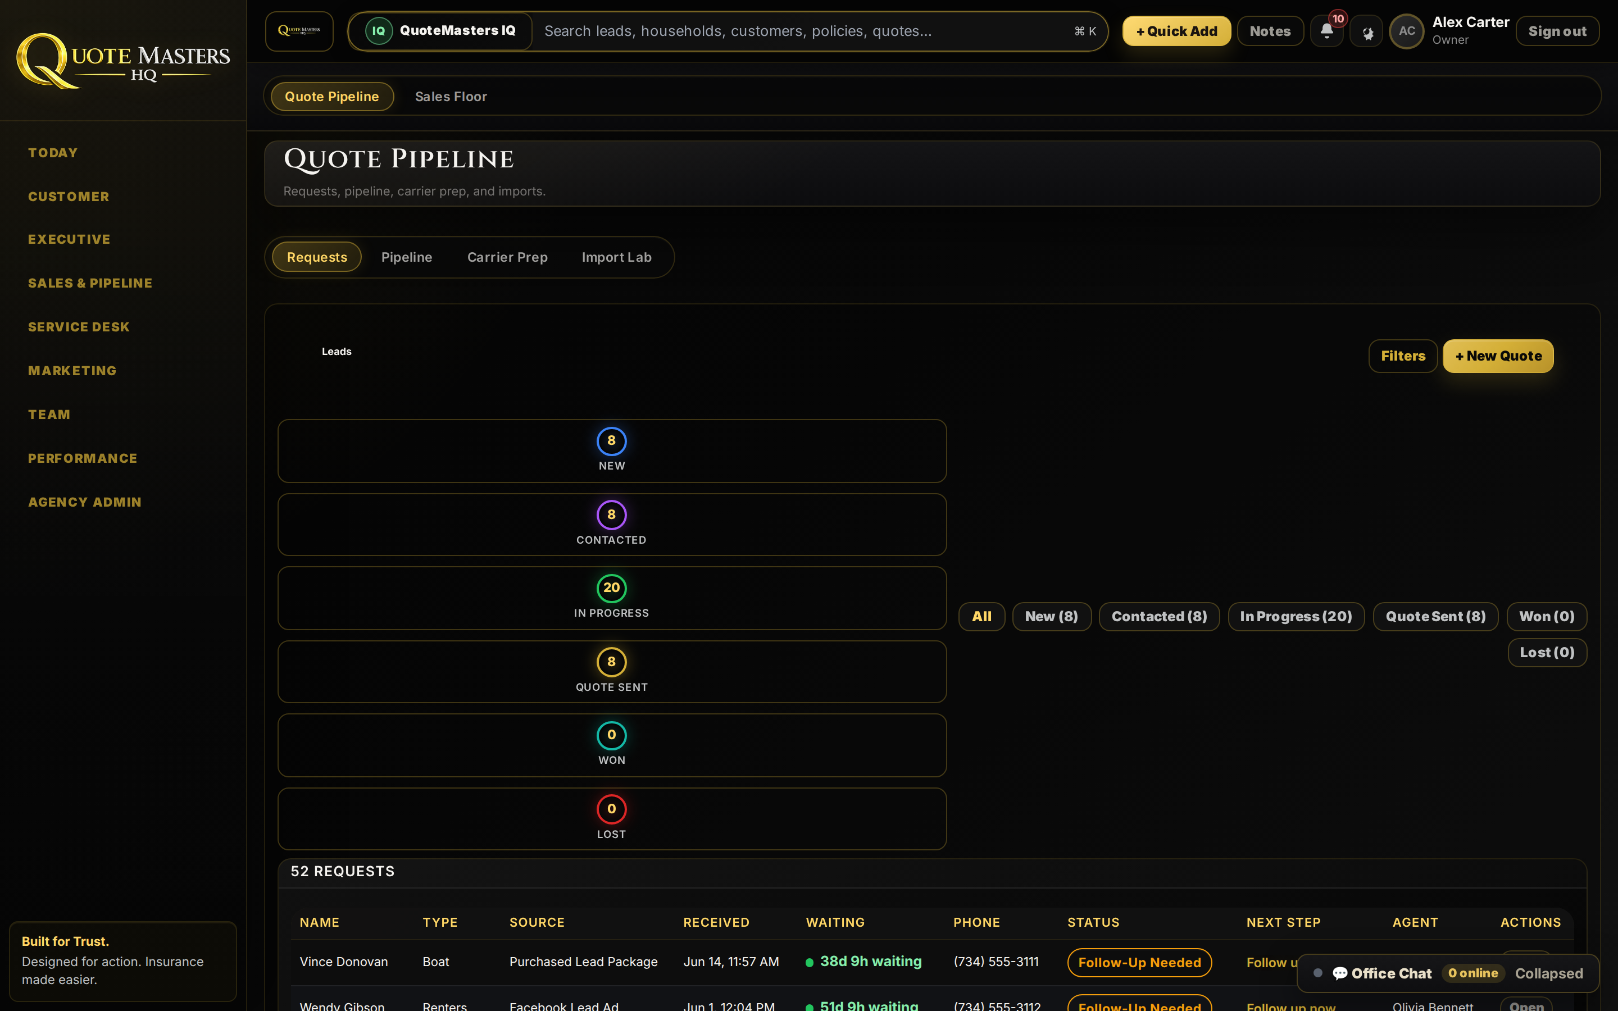Filter requests by In Progress (20)
This screenshot has height=1011, width=1618.
[x=1296, y=617]
